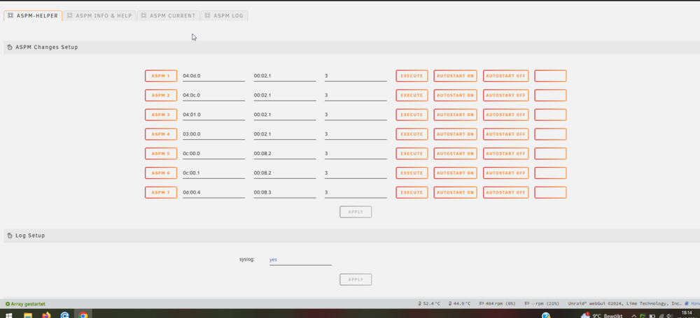Click the Log Setup section icon
Screen dimensions: 700x318
point(10,236)
